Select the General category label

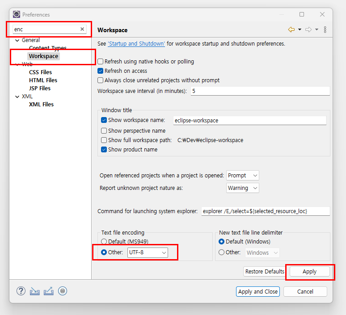point(31,40)
